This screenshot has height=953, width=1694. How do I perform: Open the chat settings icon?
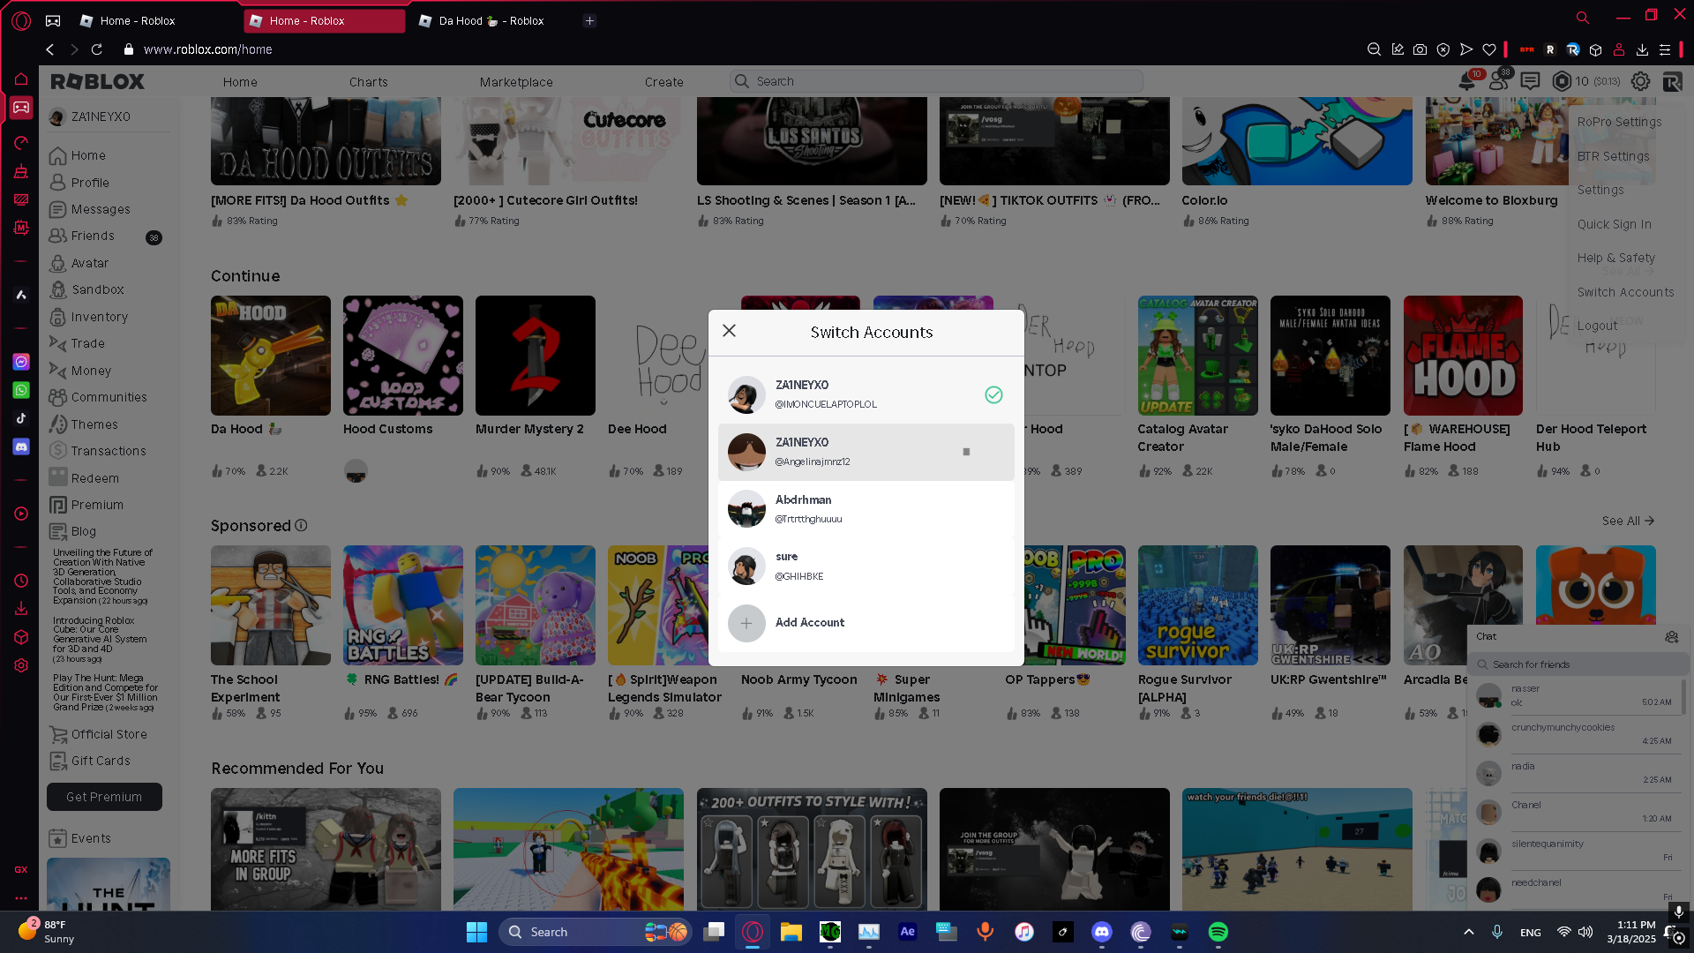[1671, 637]
